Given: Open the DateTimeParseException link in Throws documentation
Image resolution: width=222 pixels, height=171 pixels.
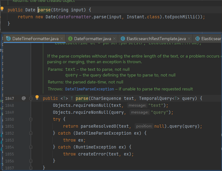Looking at the screenshot, I should [x=89, y=89].
